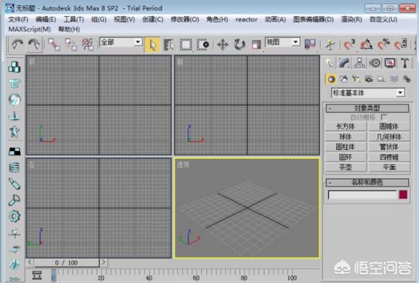Click the Undo arrow in main toolbar

[17, 44]
